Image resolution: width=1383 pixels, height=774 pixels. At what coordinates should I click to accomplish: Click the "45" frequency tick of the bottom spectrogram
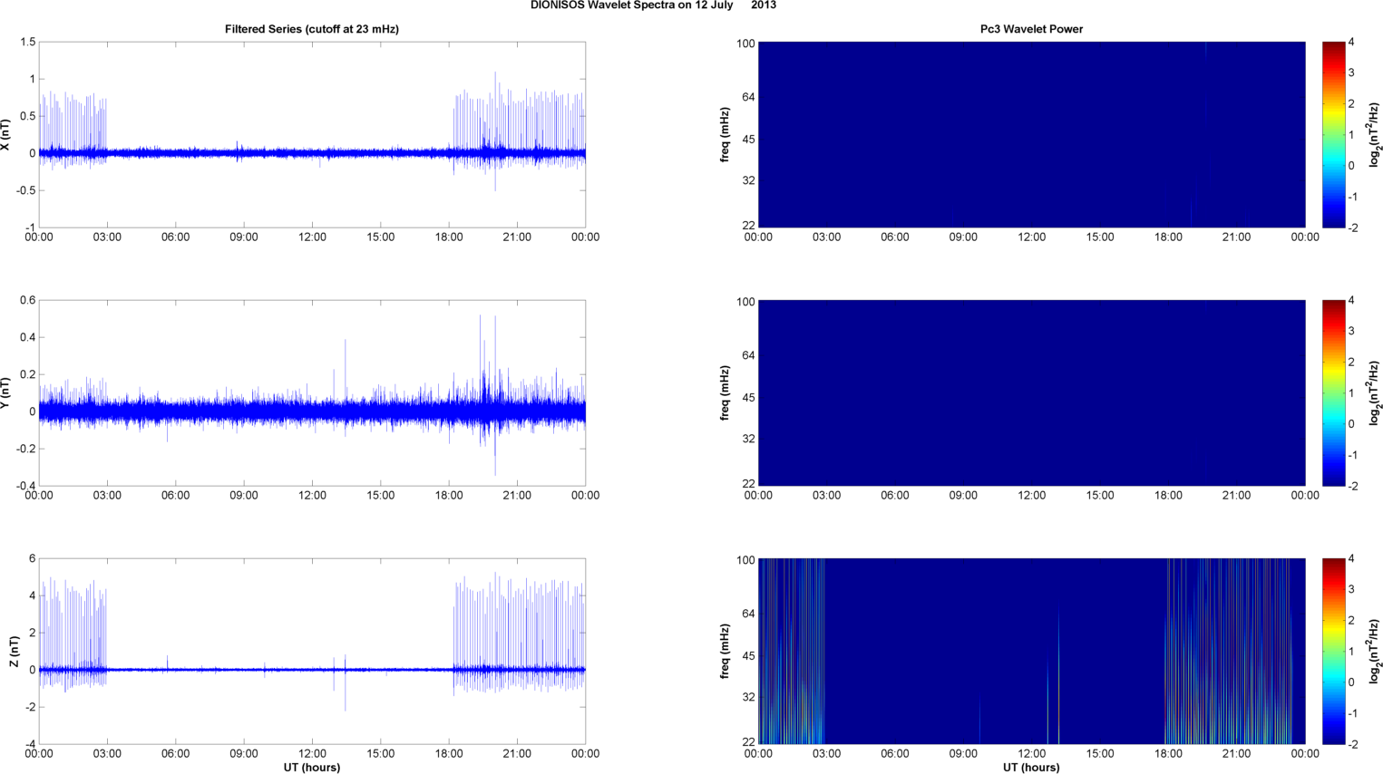tap(748, 656)
